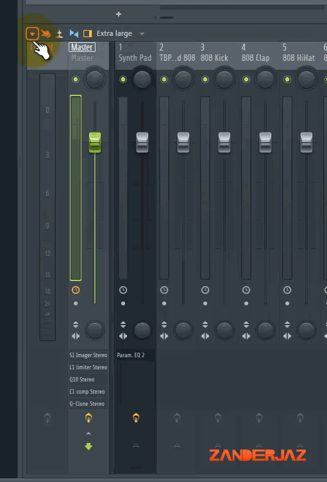Arm Synth Pad track recording dot
The image size is (327, 482).
(123, 303)
